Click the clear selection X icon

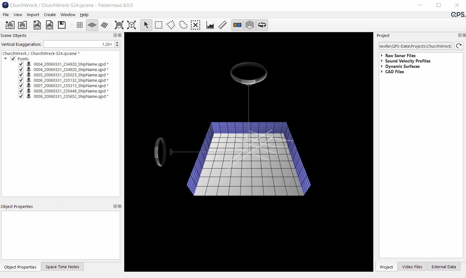point(195,25)
